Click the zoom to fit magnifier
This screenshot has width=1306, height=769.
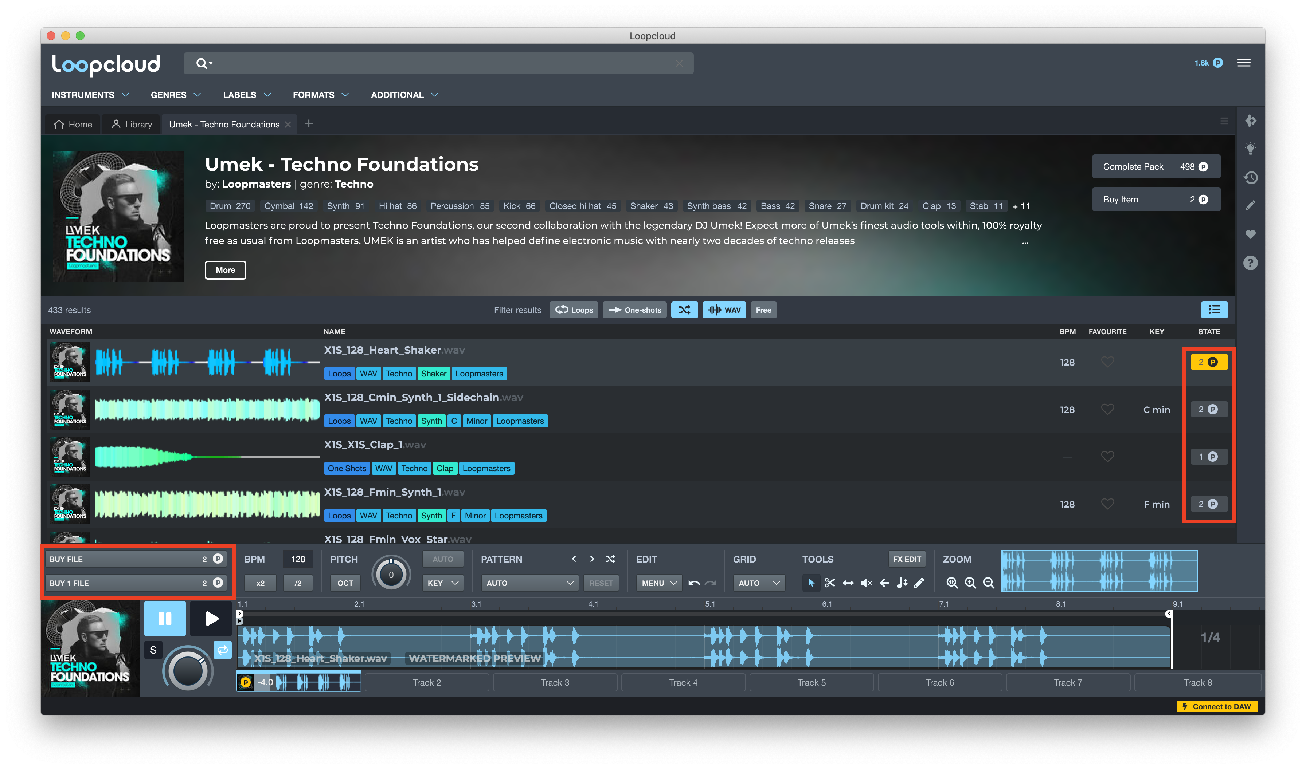951,583
